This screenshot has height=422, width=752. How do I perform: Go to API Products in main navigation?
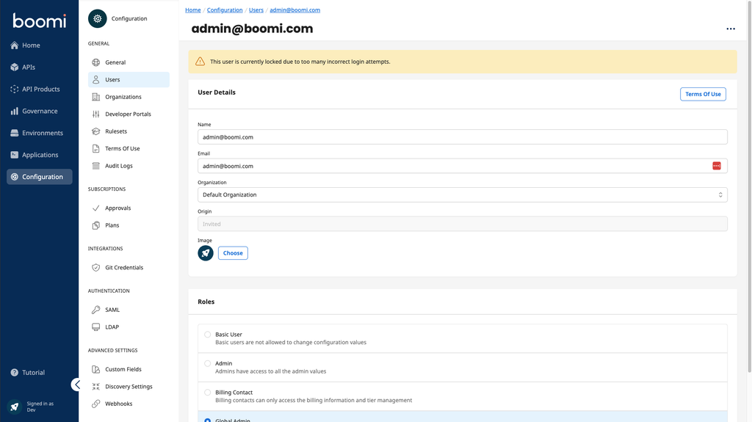pyautogui.click(x=40, y=90)
